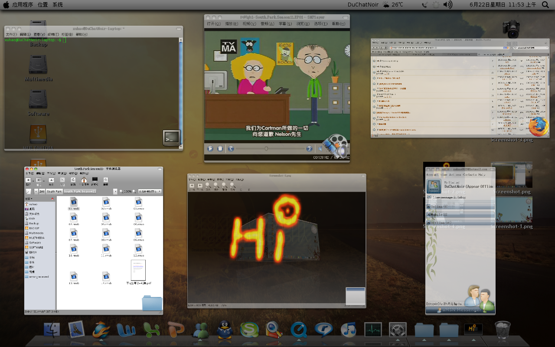This screenshot has height=347, width=555.
Task: Click System Preferences gear in dock
Action: tap(398, 330)
